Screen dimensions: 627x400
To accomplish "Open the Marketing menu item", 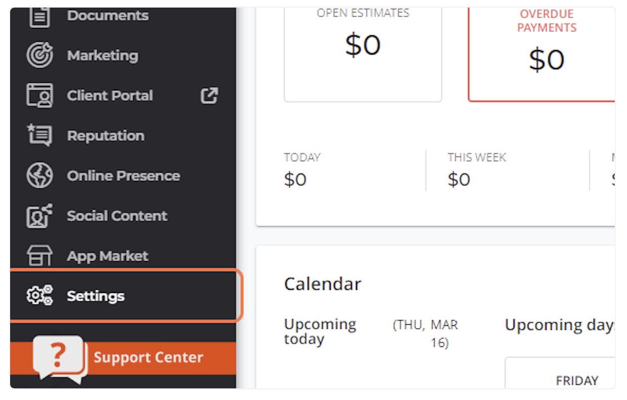I will pyautogui.click(x=123, y=56).
